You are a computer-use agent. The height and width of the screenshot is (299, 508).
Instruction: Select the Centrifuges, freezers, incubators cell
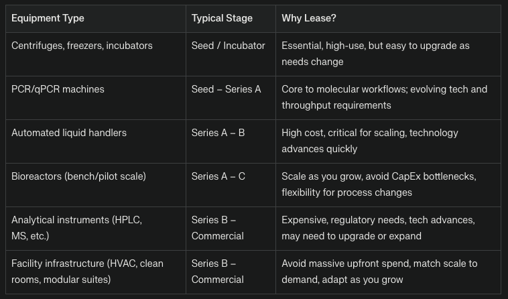tap(96, 54)
